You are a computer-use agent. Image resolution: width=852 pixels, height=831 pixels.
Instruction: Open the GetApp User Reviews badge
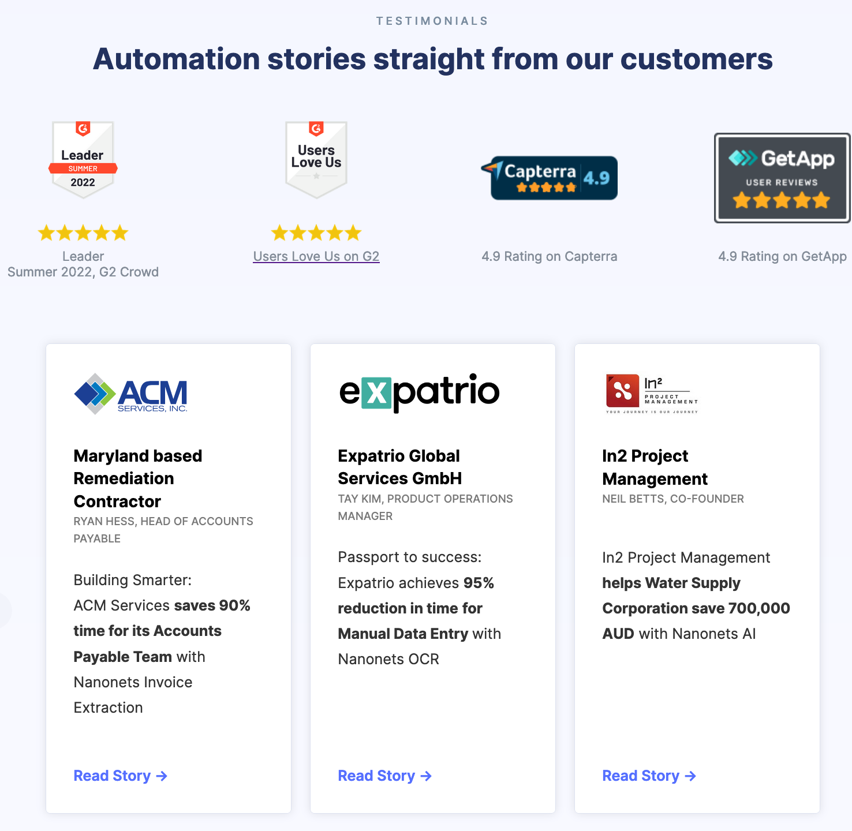[782, 178]
